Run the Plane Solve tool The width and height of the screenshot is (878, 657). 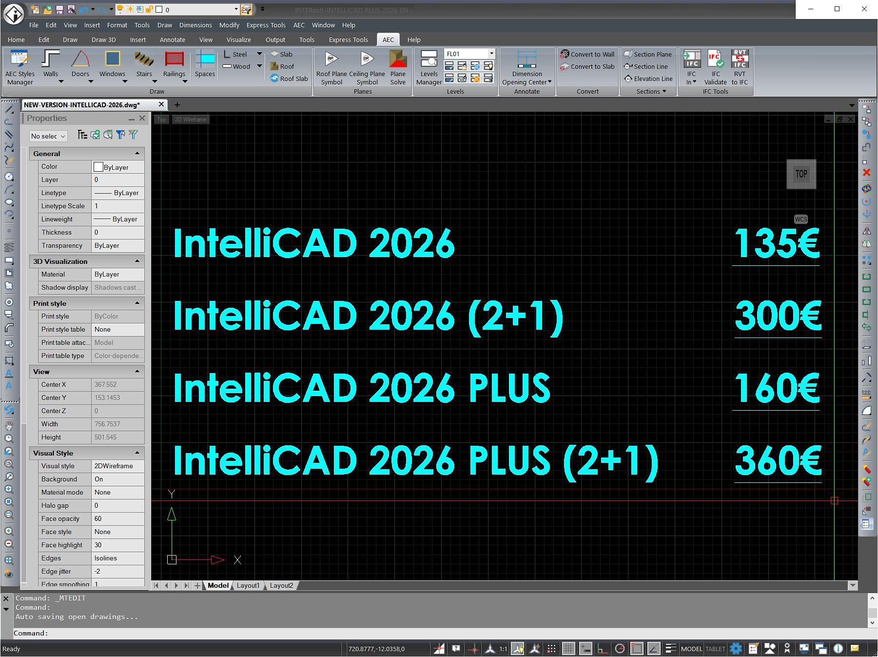[398, 68]
